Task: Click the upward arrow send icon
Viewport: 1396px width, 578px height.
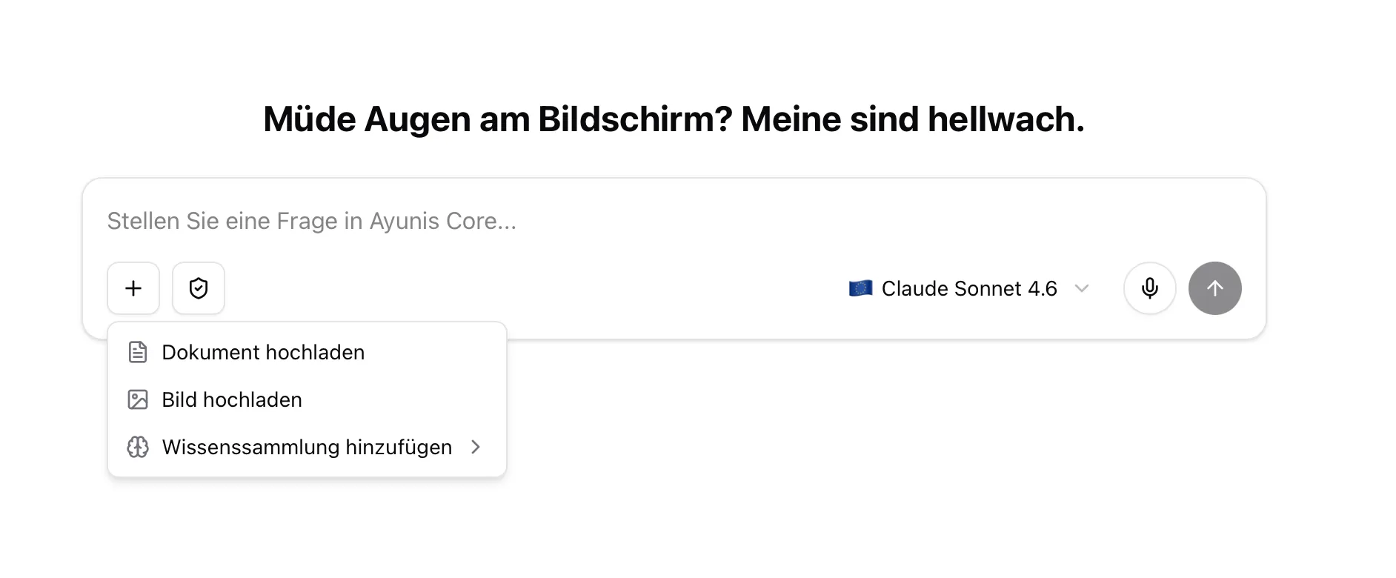Action: coord(1215,288)
